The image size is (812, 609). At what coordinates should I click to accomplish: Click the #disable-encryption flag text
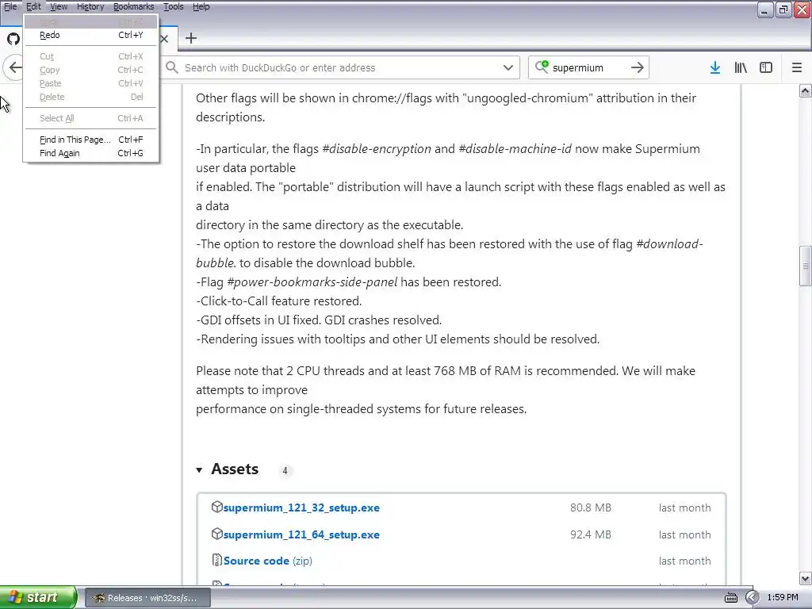[377, 149]
